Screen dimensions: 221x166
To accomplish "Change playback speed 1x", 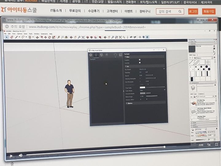I will (x=209, y=145).
